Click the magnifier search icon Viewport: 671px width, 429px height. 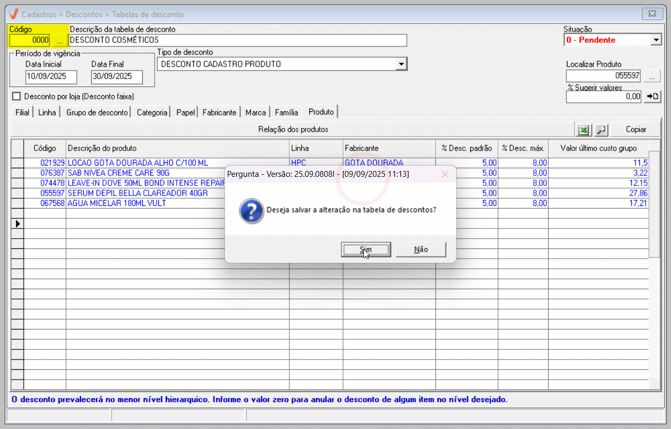click(x=601, y=130)
